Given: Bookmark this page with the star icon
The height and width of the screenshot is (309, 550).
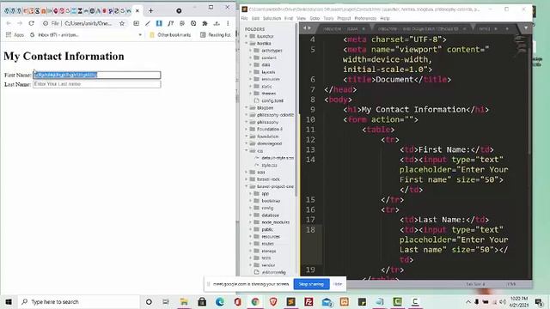Looking at the screenshot, I should tap(122, 23).
